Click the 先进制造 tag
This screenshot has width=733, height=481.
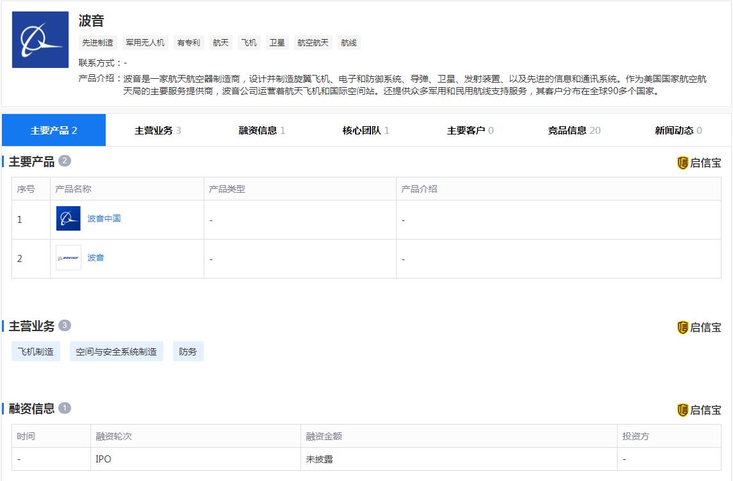click(97, 42)
